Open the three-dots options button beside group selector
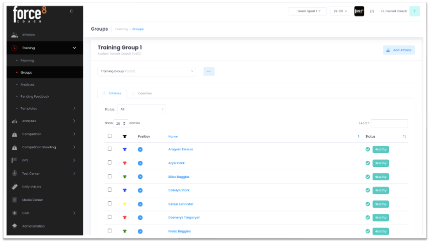This screenshot has width=430, height=243. pos(209,71)
